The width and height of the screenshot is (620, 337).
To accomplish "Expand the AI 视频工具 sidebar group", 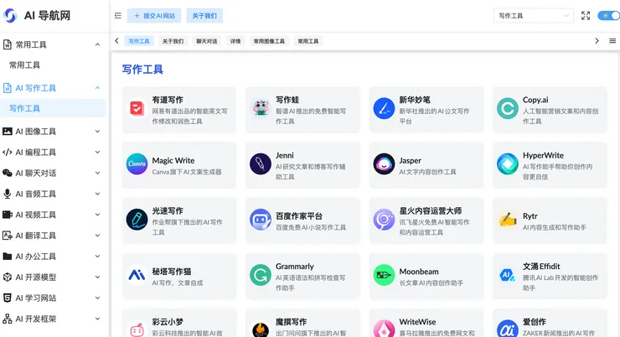I will tap(53, 215).
